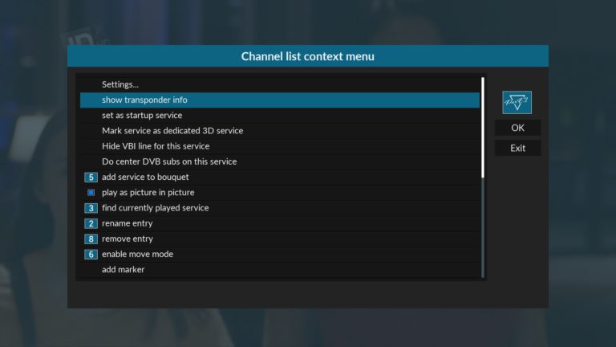
Task: Choose play as picture in picture
Action: (280, 193)
